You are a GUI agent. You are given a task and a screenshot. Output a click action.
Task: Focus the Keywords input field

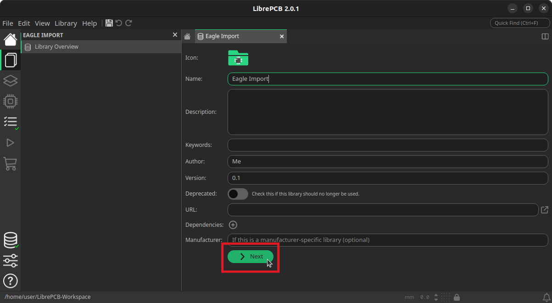[388, 145]
